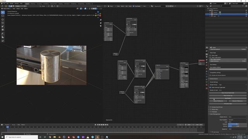The width and height of the screenshot is (248, 139).
Task: Open Chrome from the taskbar
Action: [x=50, y=137]
